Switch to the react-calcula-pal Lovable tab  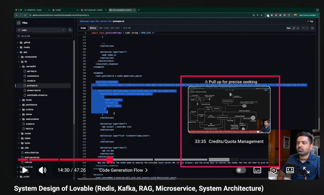pyautogui.click(x=94, y=10)
